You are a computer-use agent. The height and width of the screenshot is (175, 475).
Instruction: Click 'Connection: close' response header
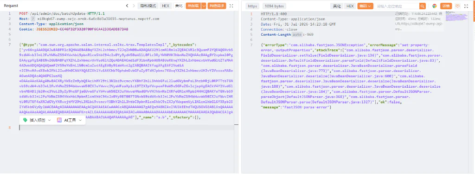[279, 29]
